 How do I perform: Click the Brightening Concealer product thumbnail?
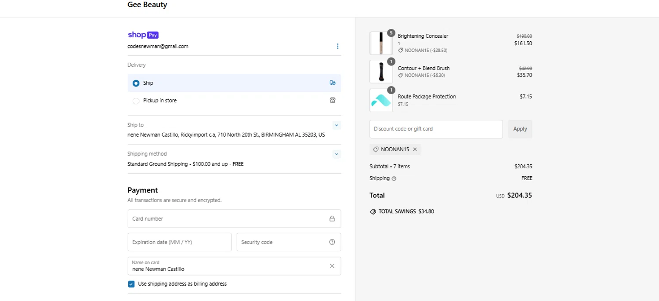381,43
